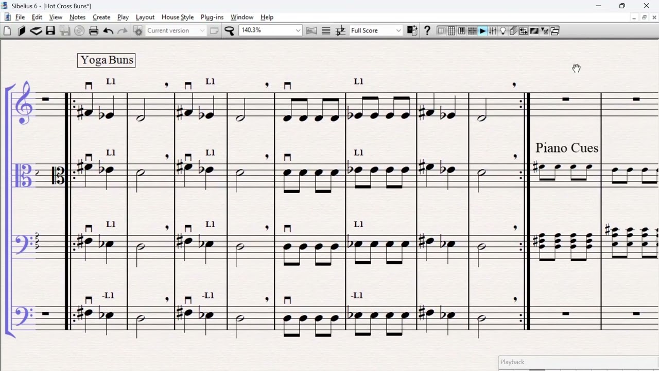The width and height of the screenshot is (659, 371).
Task: Open the Mixer window icon
Action: (x=493, y=31)
